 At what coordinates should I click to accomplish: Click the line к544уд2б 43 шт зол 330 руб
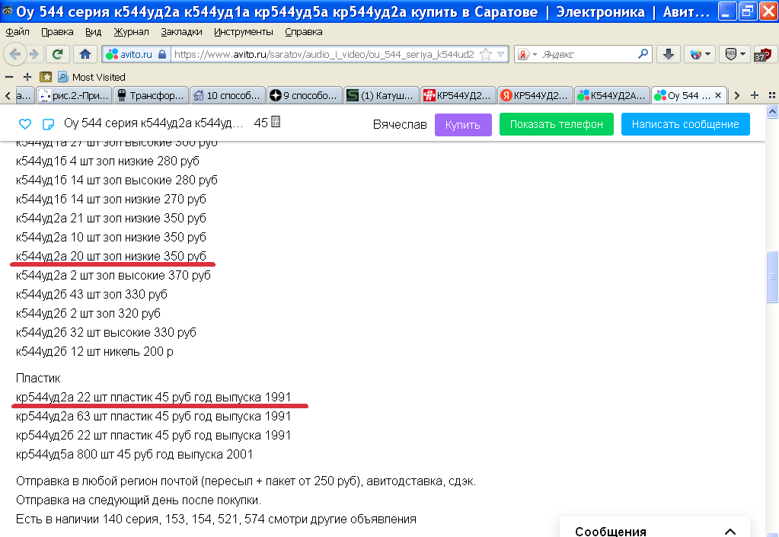(x=91, y=295)
